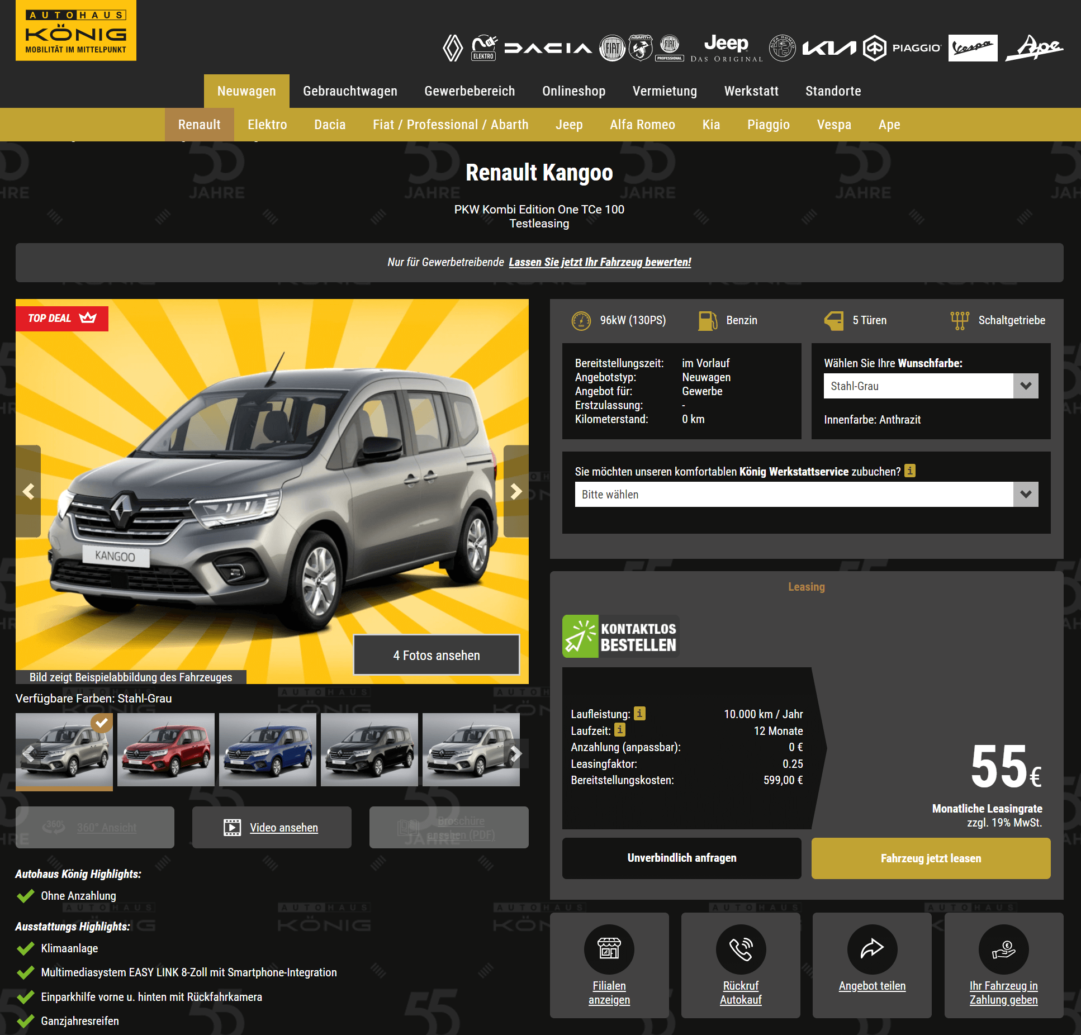The width and height of the screenshot is (1081, 1035).
Task: Click Fahrzeug jetzt leasen button
Action: 931,858
